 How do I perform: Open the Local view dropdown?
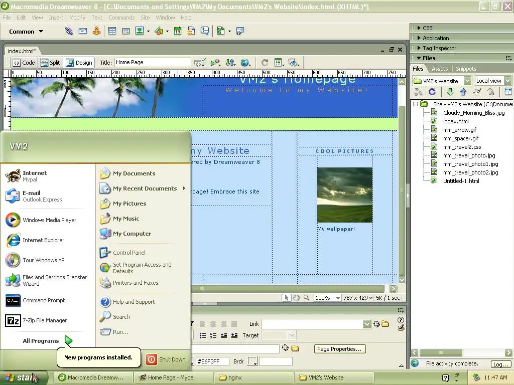pos(508,81)
